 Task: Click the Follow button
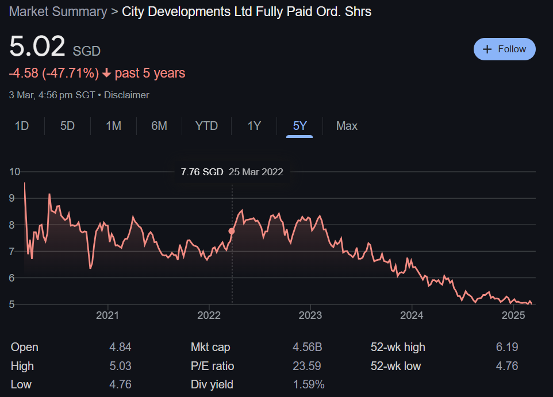click(x=504, y=49)
